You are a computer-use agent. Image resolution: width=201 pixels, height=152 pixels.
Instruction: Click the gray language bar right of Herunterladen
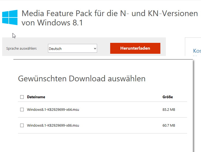163,47
